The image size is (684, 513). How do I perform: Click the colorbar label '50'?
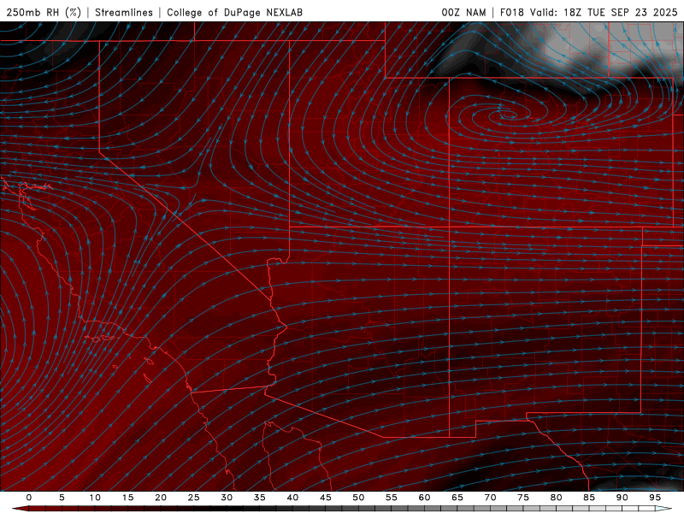click(x=358, y=498)
